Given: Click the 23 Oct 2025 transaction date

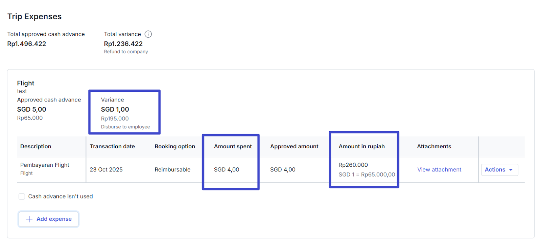Looking at the screenshot, I should (x=106, y=170).
